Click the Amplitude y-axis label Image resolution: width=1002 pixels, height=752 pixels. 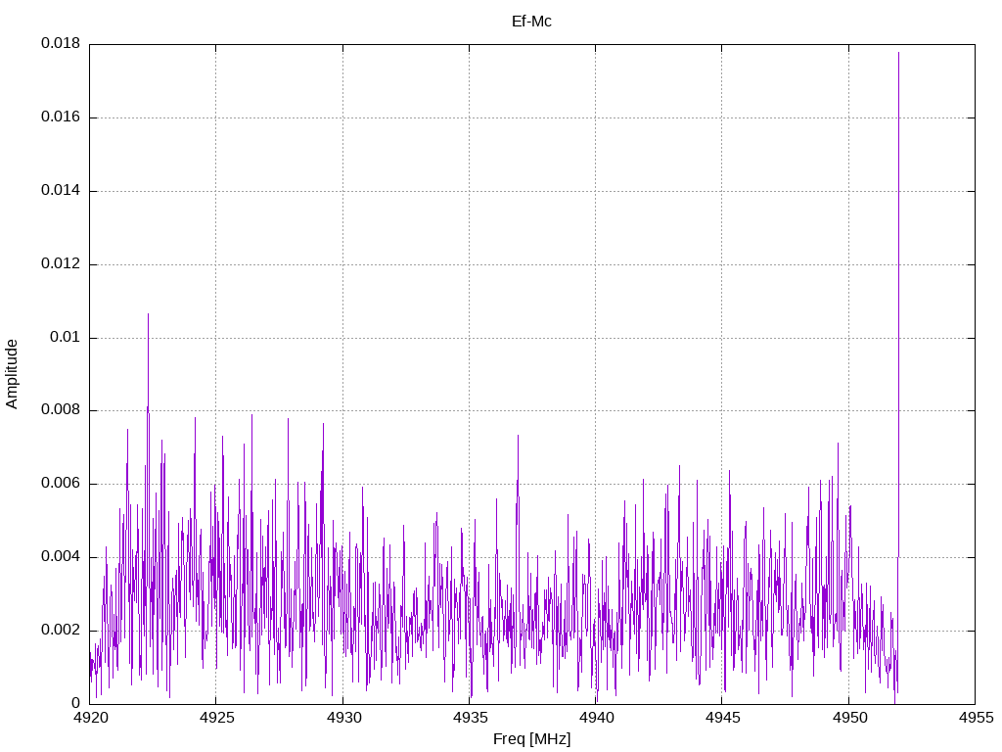[x=13, y=373]
